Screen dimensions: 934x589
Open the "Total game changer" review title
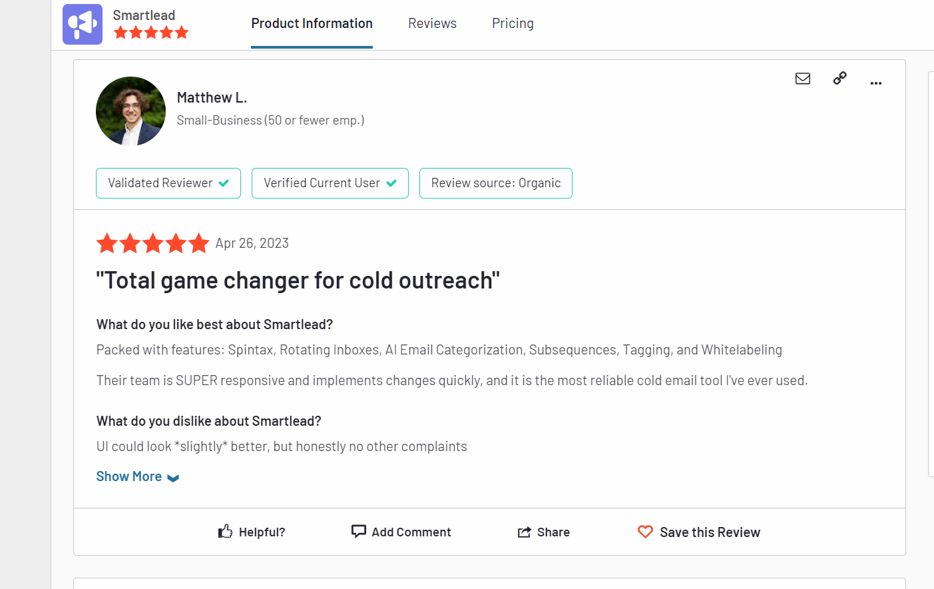tap(298, 281)
